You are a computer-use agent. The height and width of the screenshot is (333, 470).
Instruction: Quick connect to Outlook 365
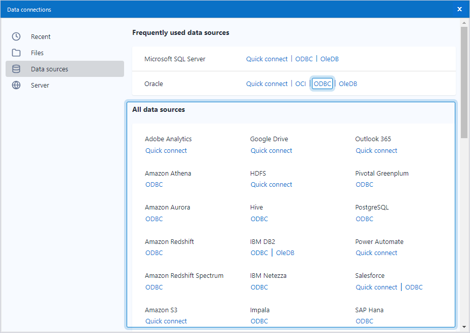tap(376, 150)
